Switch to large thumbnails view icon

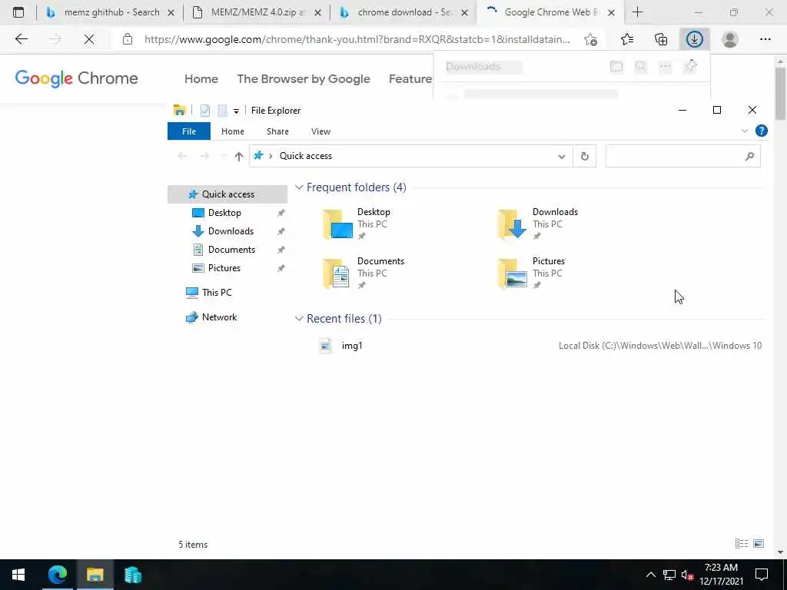coord(759,543)
